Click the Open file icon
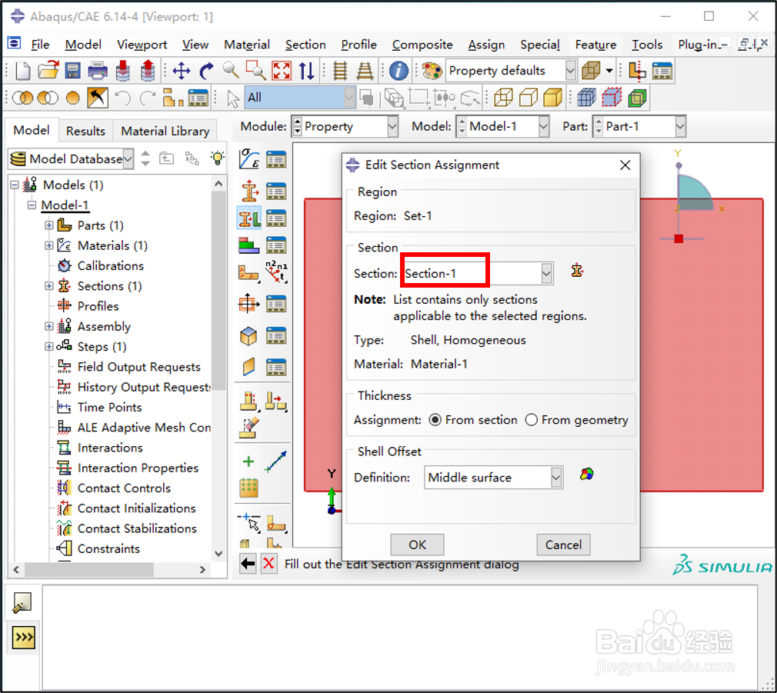Screen dimensions: 777x693 [x=48, y=71]
